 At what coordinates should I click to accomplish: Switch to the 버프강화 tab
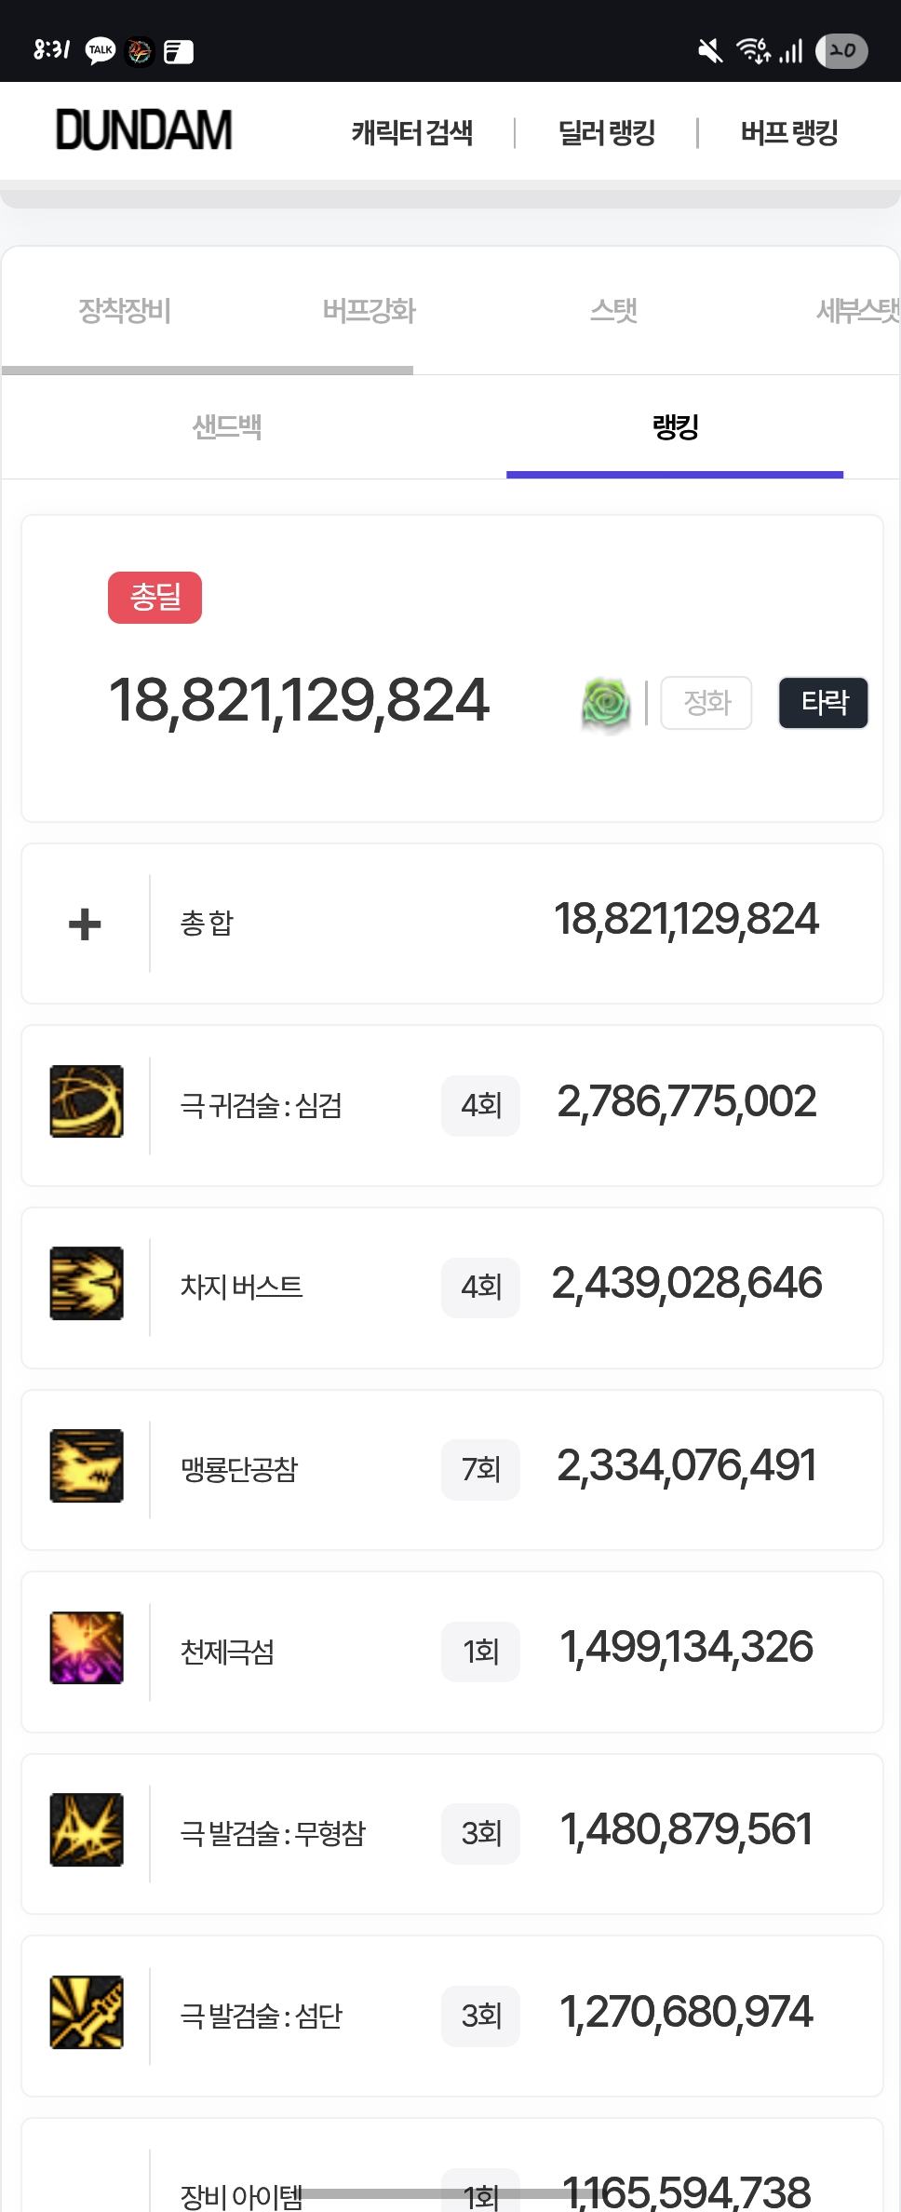369,310
